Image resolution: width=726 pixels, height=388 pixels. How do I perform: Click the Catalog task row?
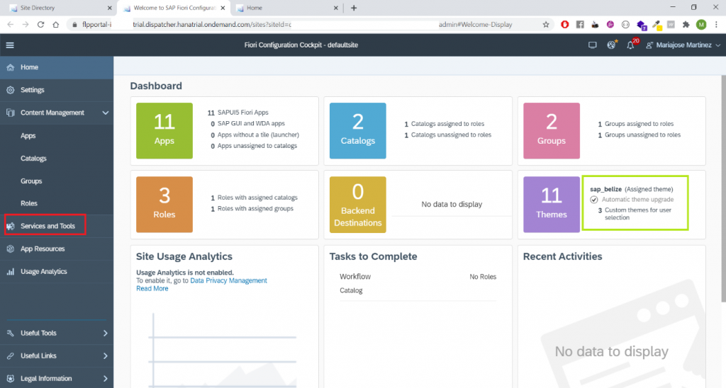click(x=418, y=290)
